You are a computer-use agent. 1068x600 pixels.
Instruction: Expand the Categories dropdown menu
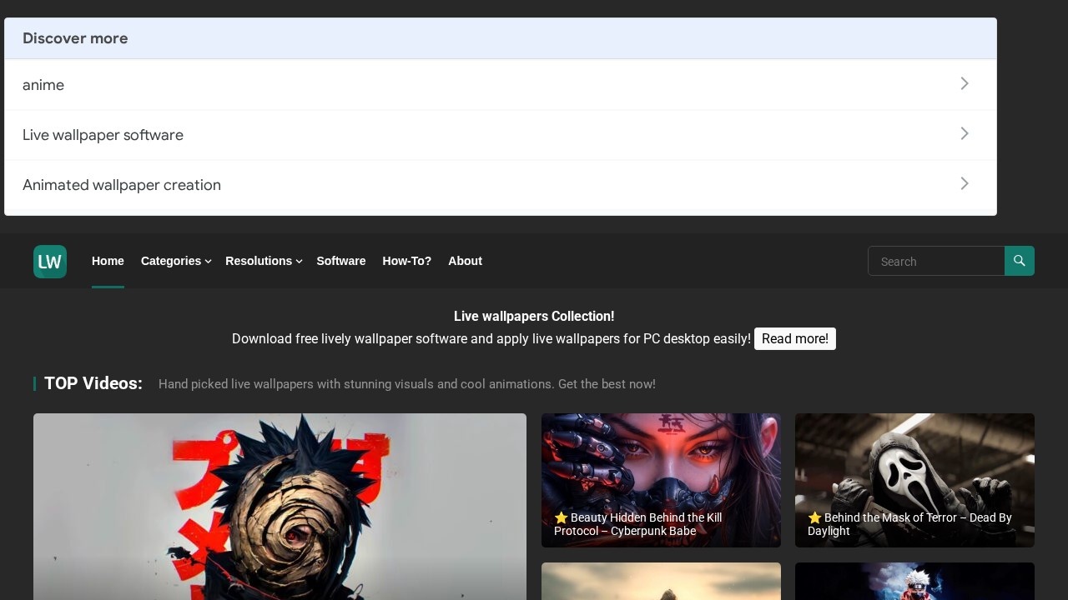point(176,261)
